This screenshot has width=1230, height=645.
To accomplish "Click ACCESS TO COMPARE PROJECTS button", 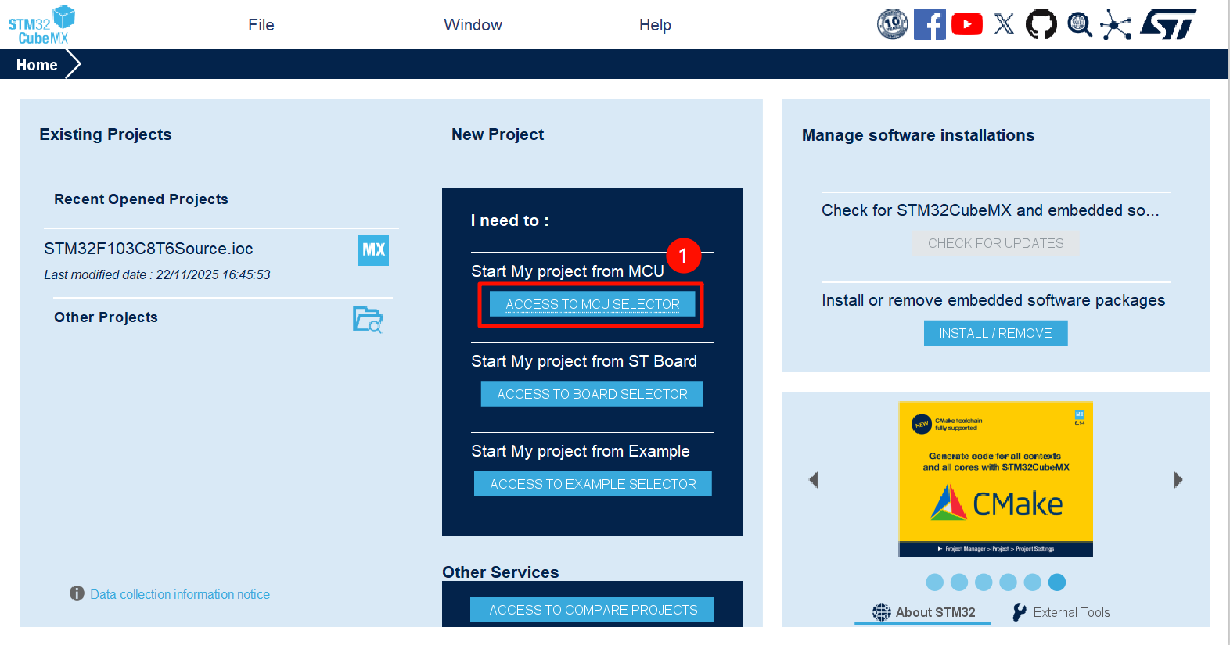I will click(x=592, y=610).
